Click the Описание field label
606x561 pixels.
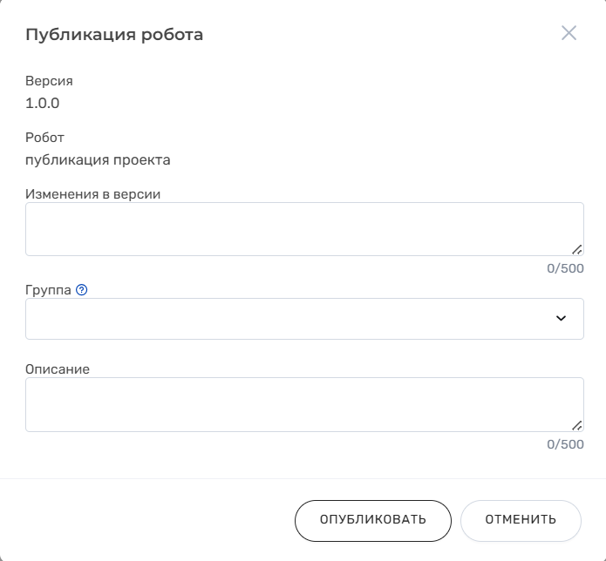click(58, 369)
